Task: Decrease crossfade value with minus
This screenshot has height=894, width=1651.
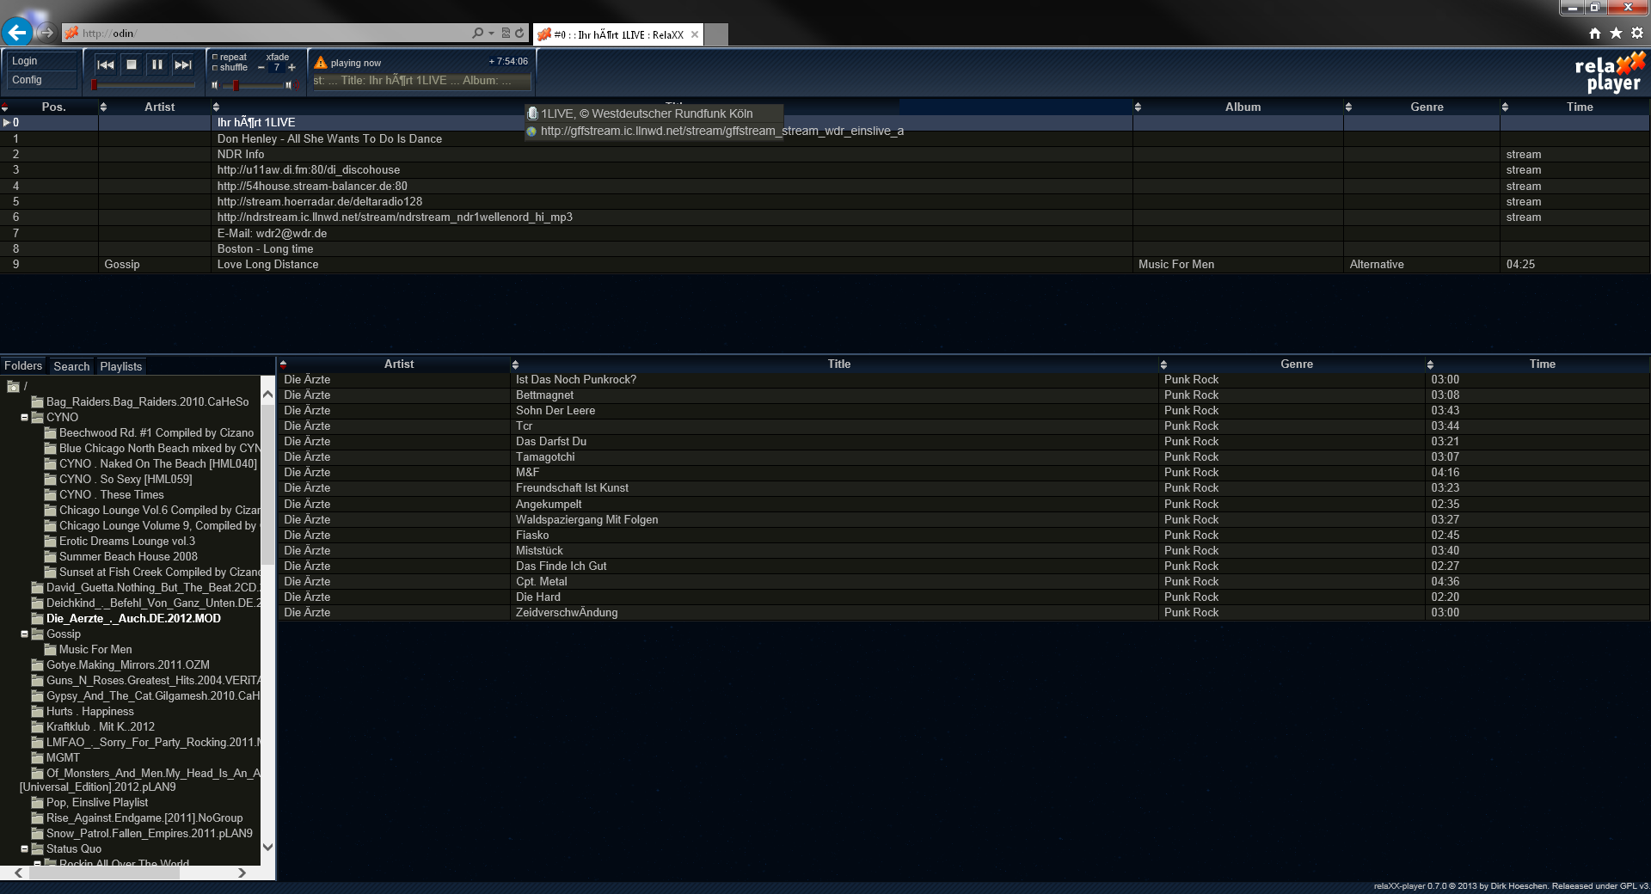Action: [x=261, y=68]
